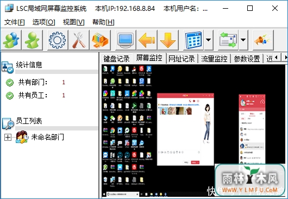The height and width of the screenshot is (199, 288).
Task: Switch to the 流量监控 tab
Action: point(214,59)
